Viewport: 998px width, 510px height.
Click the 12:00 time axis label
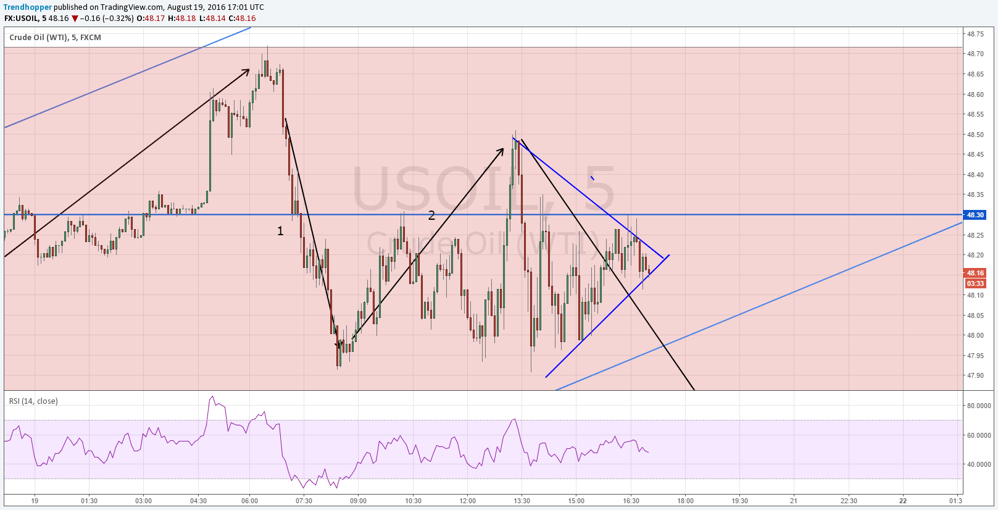tap(467, 501)
